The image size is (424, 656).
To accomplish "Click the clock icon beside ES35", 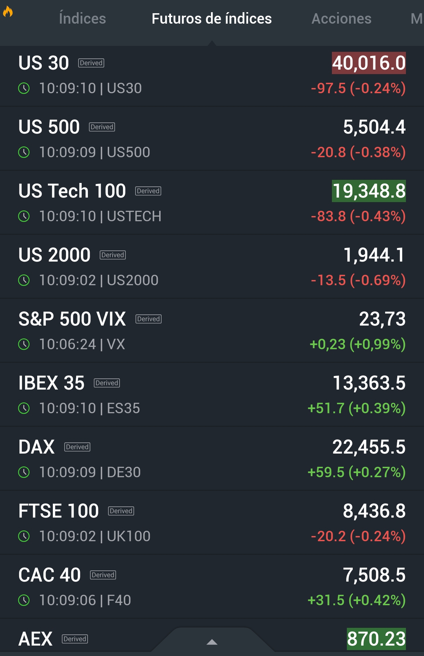I will [24, 408].
